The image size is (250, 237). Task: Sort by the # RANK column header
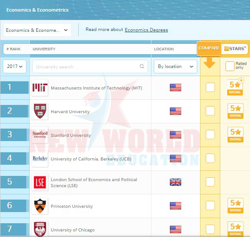click(13, 49)
